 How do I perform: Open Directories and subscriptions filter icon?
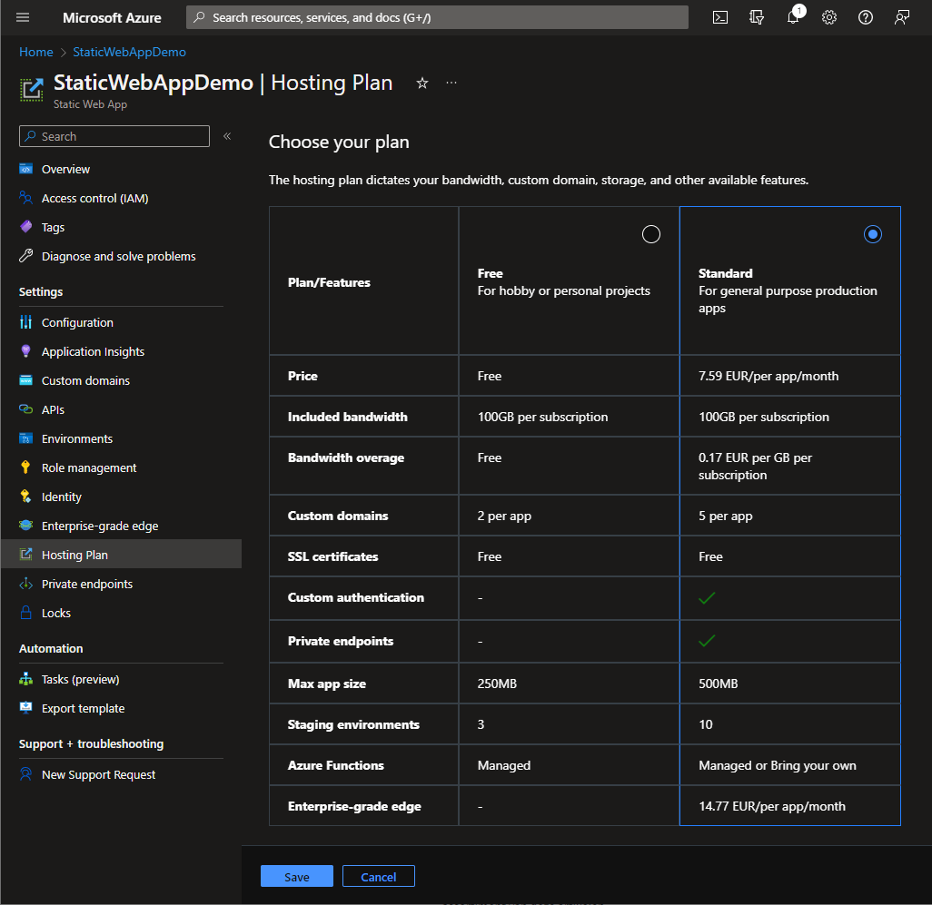pyautogui.click(x=756, y=17)
